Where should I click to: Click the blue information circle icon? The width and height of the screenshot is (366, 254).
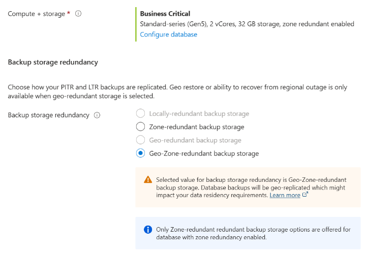pyautogui.click(x=148, y=230)
